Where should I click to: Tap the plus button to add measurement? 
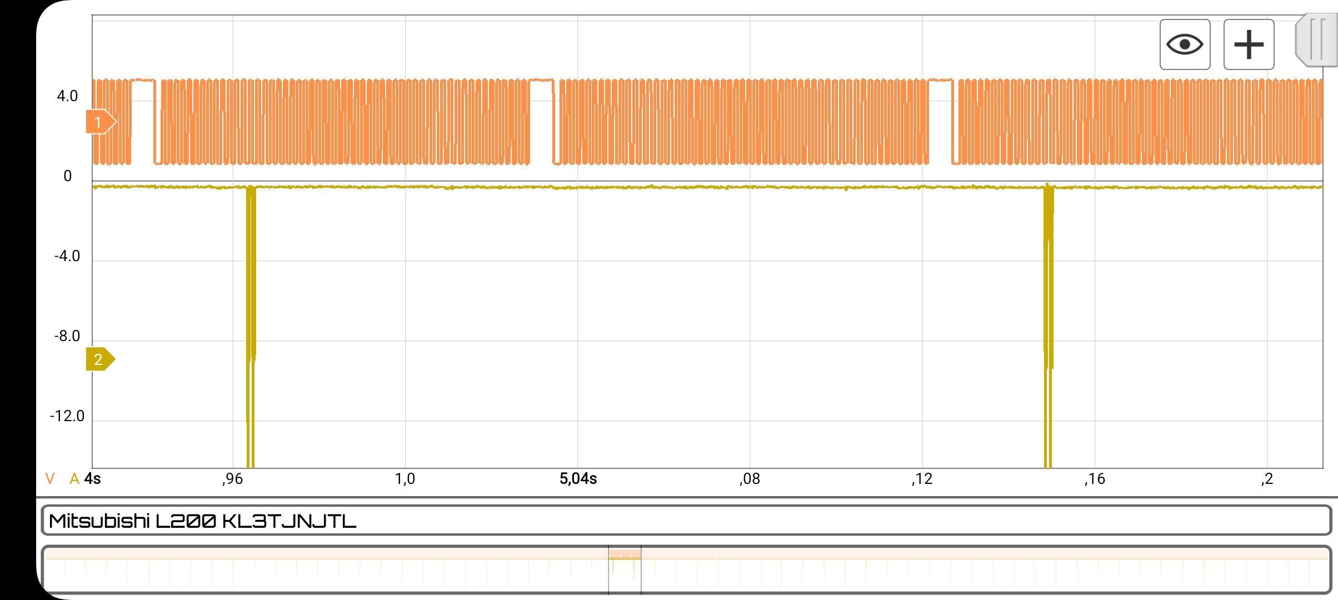pos(1249,44)
